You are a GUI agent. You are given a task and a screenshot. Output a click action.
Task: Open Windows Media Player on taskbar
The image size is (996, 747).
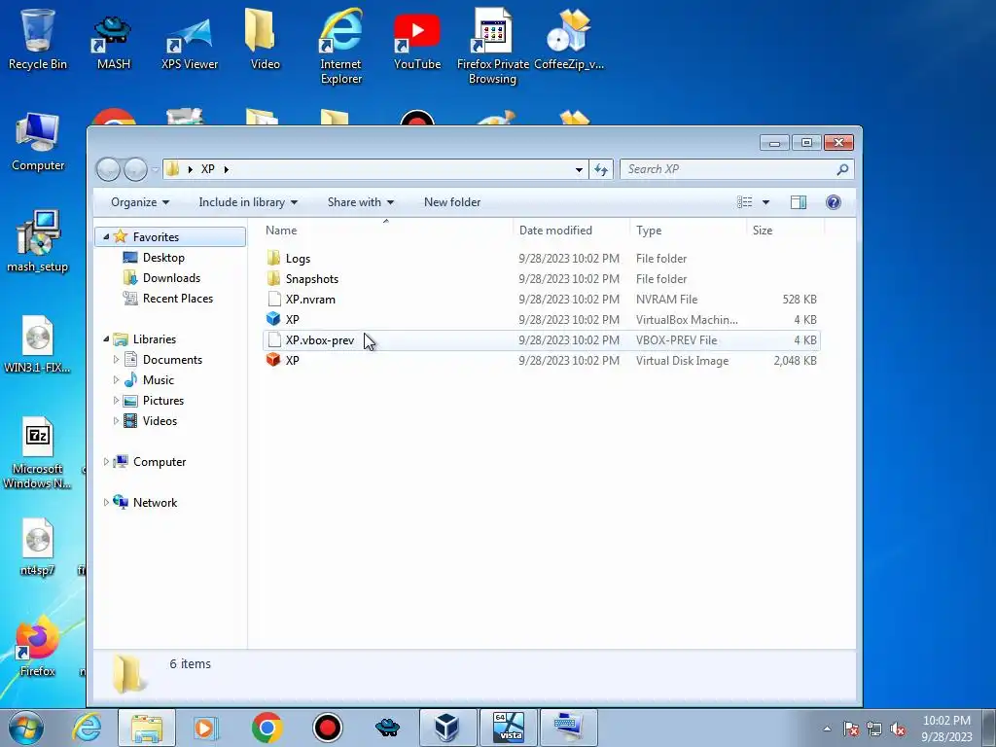coord(205,728)
